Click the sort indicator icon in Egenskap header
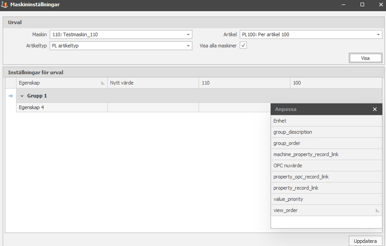This screenshot has height=246, width=386. click(x=103, y=83)
